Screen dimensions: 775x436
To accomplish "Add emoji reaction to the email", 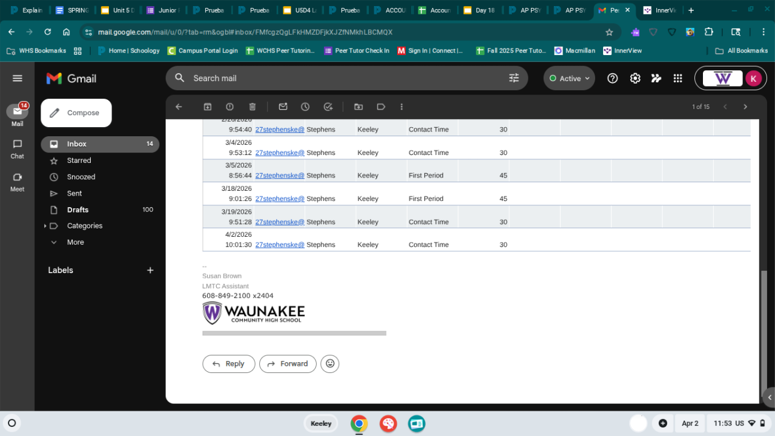I will (330, 363).
